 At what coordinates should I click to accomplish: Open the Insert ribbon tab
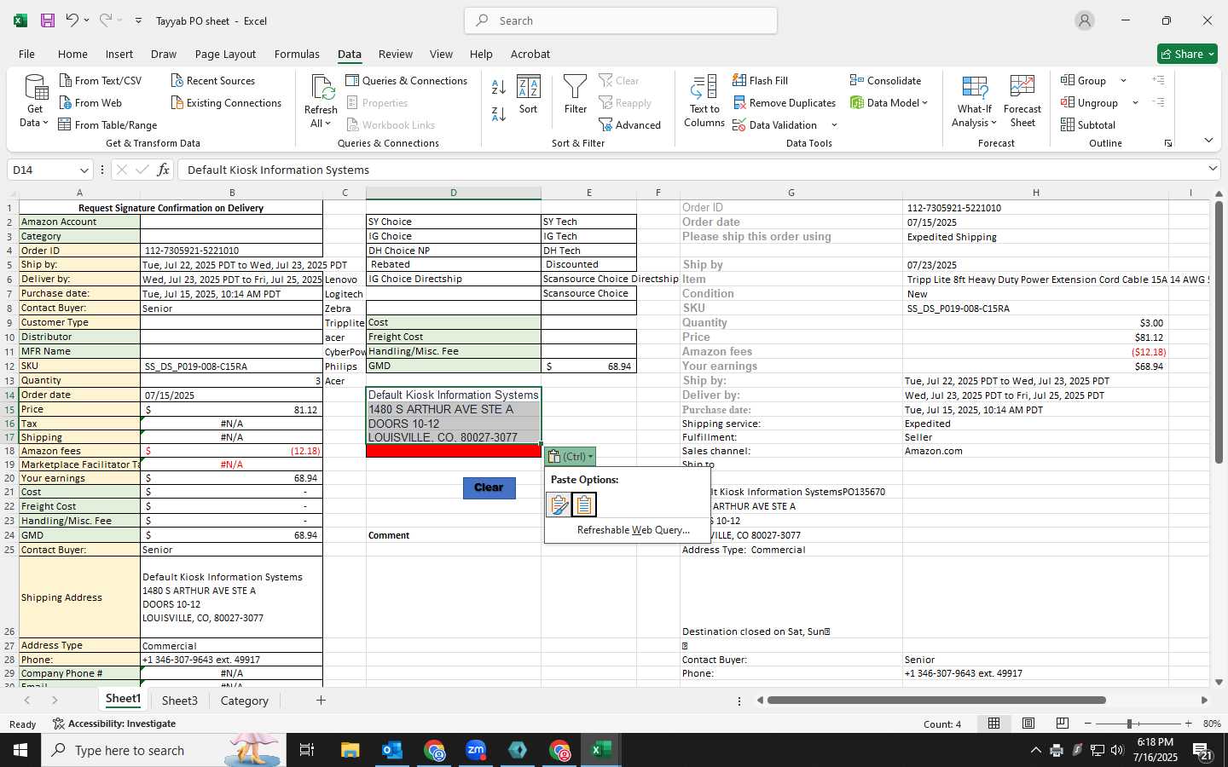coord(119,54)
